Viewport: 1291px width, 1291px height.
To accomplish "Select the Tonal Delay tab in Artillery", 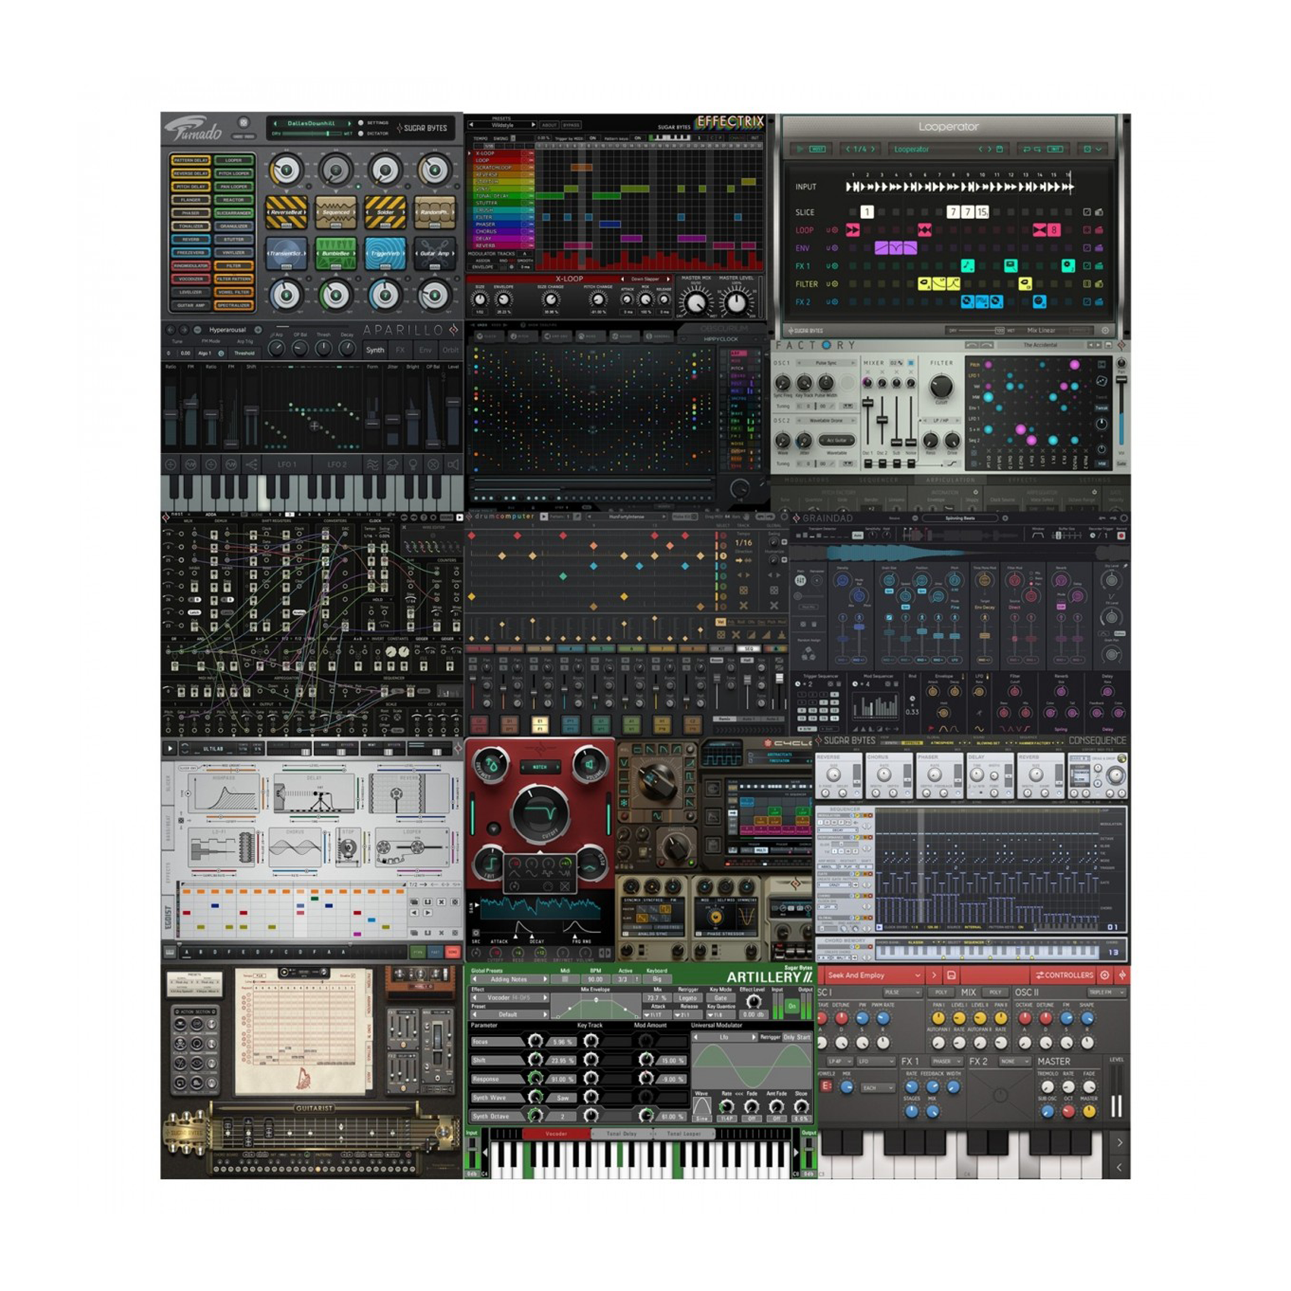I will click(621, 1134).
